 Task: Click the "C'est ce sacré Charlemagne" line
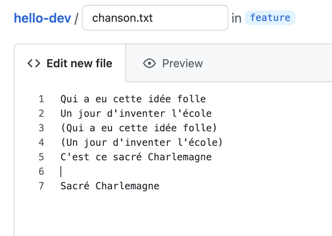coord(136,157)
